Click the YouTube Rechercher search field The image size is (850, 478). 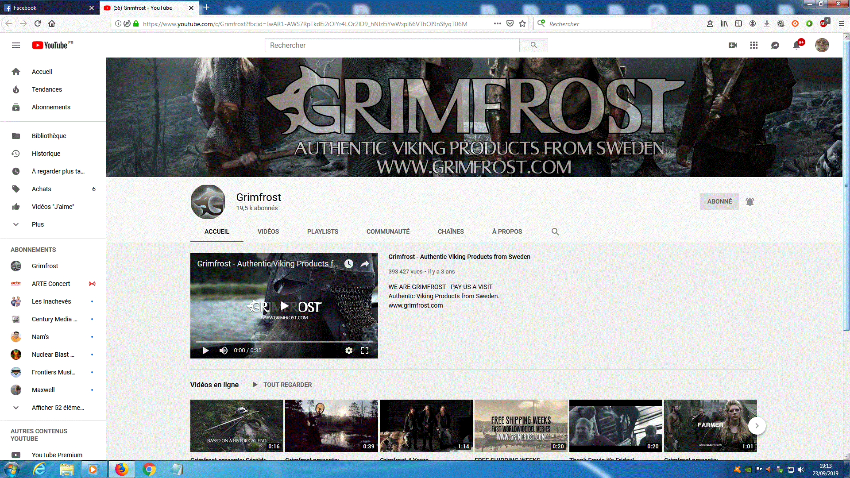click(x=392, y=45)
